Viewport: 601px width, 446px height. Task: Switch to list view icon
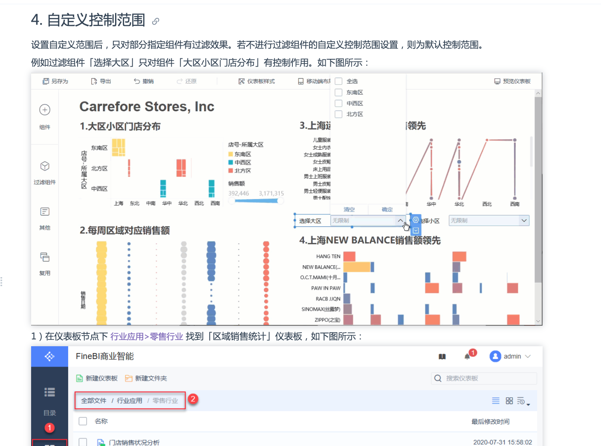tap(496, 401)
